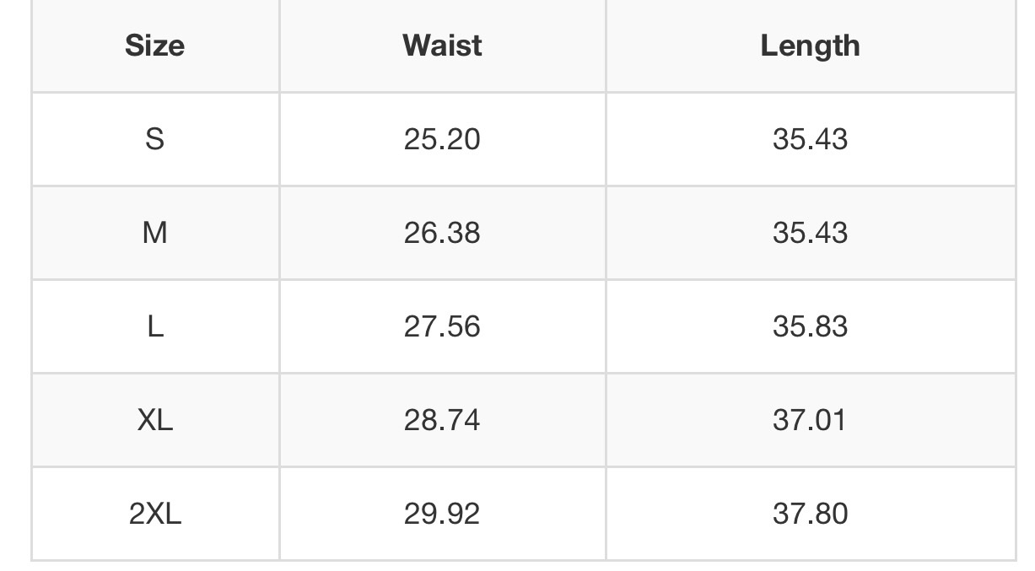Viewport: 1035px width, 571px height.
Task: Click waist value 27.56
Action: [x=442, y=326]
